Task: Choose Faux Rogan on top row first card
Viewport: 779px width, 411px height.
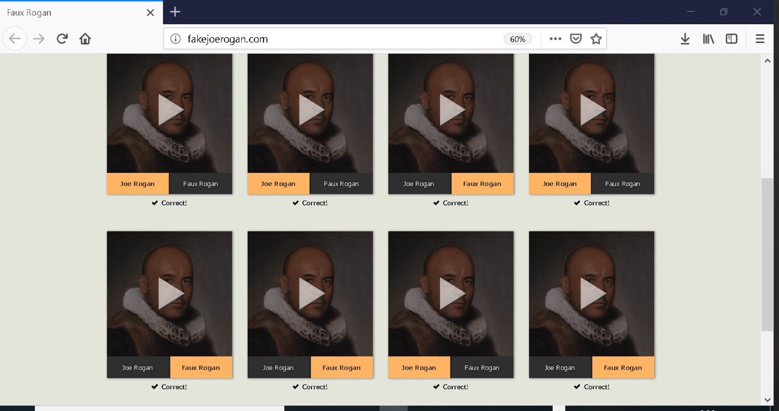Action: (201, 184)
